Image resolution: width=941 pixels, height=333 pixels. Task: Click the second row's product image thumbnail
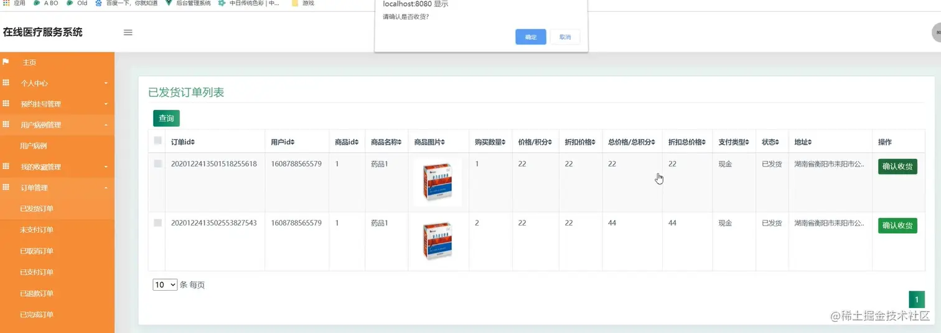[x=438, y=241]
